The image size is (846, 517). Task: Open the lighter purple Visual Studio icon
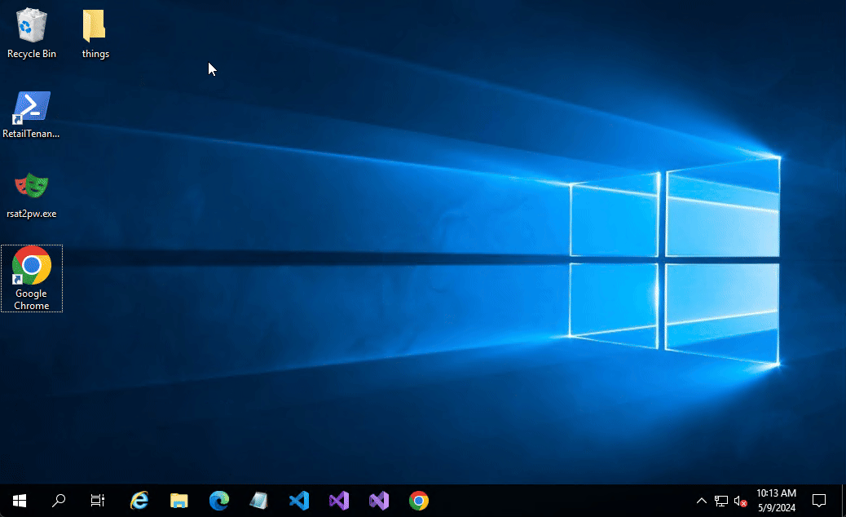(379, 501)
